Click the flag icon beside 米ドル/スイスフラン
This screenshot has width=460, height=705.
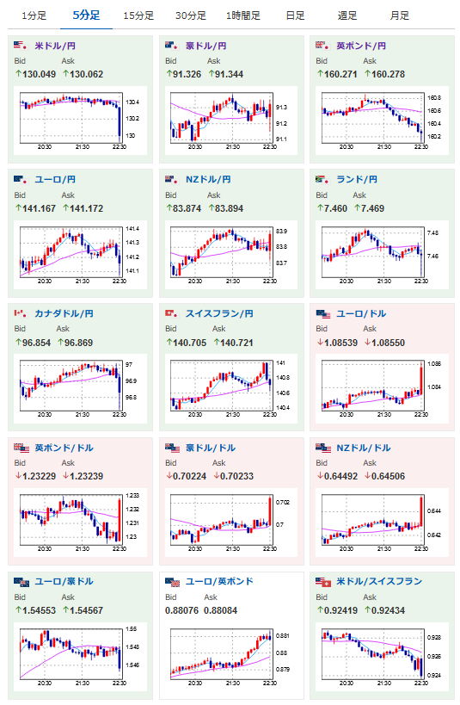tap(323, 582)
